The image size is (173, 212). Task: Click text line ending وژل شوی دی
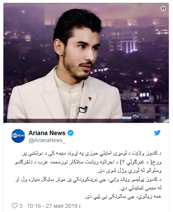coord(129,171)
